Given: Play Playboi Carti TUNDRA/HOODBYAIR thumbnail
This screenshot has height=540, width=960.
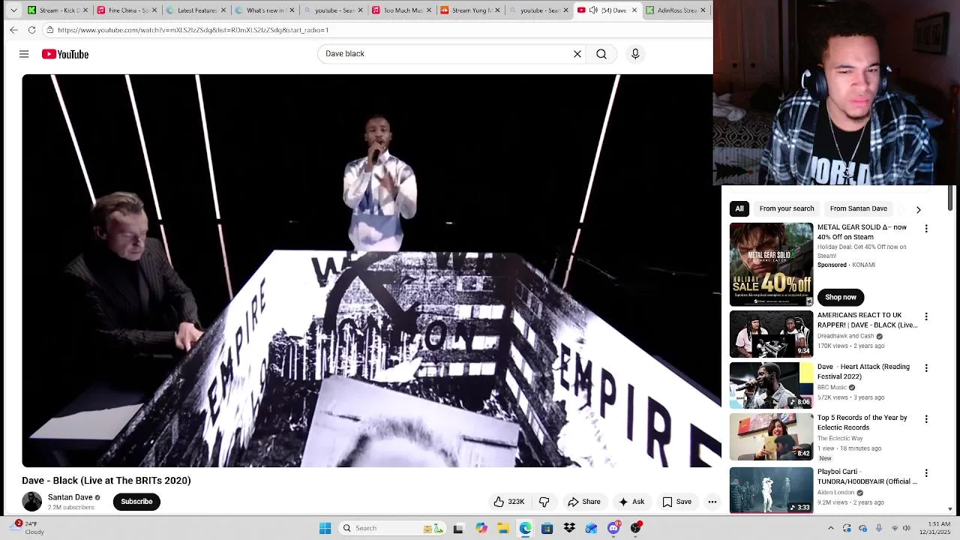Looking at the screenshot, I should click(x=771, y=490).
